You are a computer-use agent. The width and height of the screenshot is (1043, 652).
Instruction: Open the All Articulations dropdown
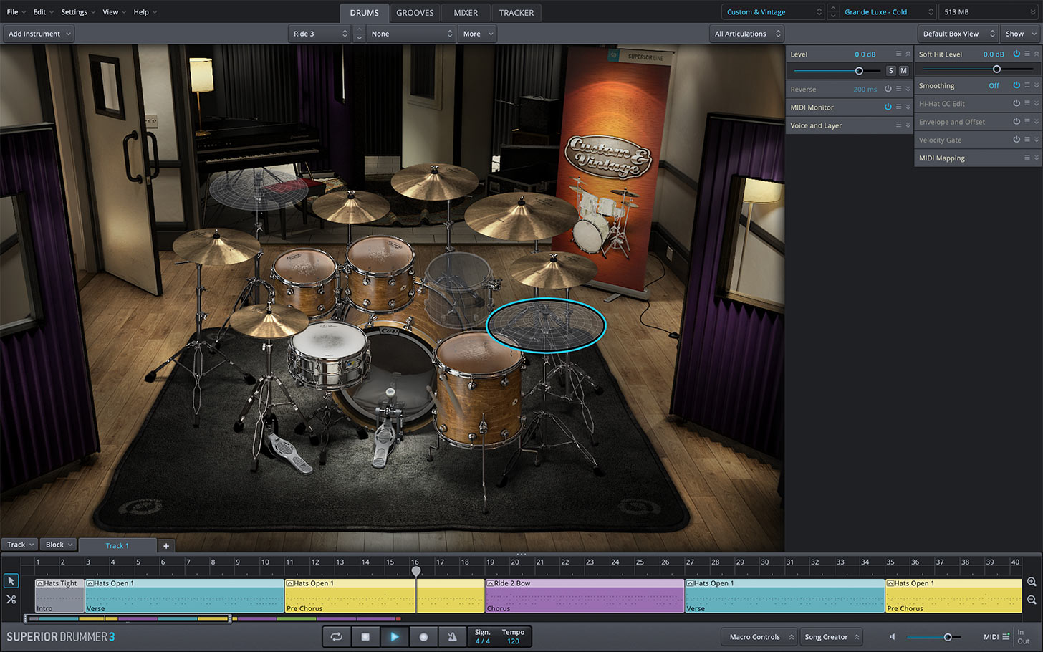(746, 34)
